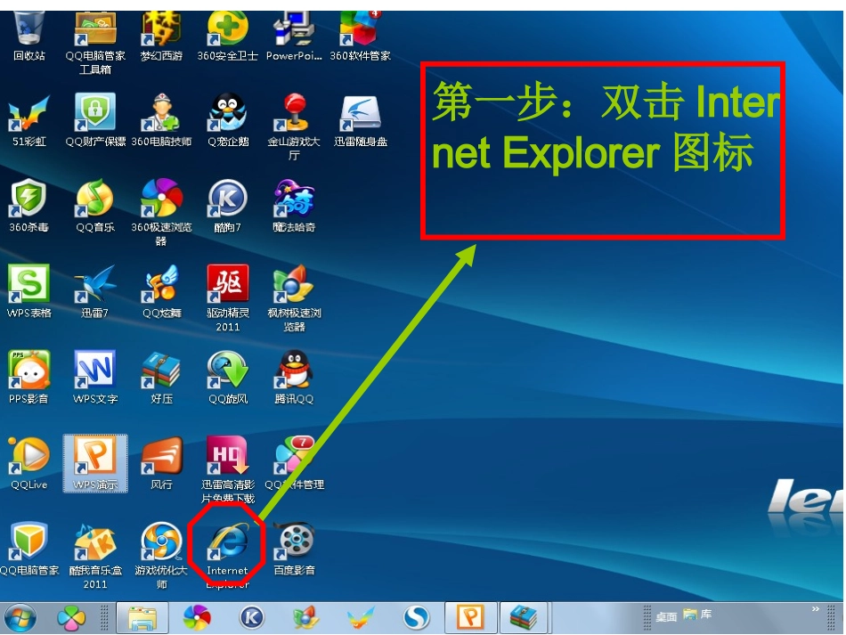Click the Sogou browser taskbar icon

tap(417, 618)
